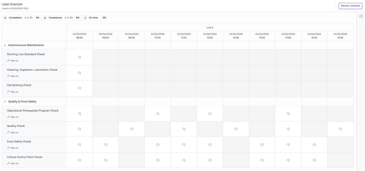Click the Reopen checklist button

(x=350, y=6)
